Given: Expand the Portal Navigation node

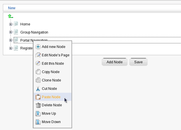Looking at the screenshot, I should [11, 40].
